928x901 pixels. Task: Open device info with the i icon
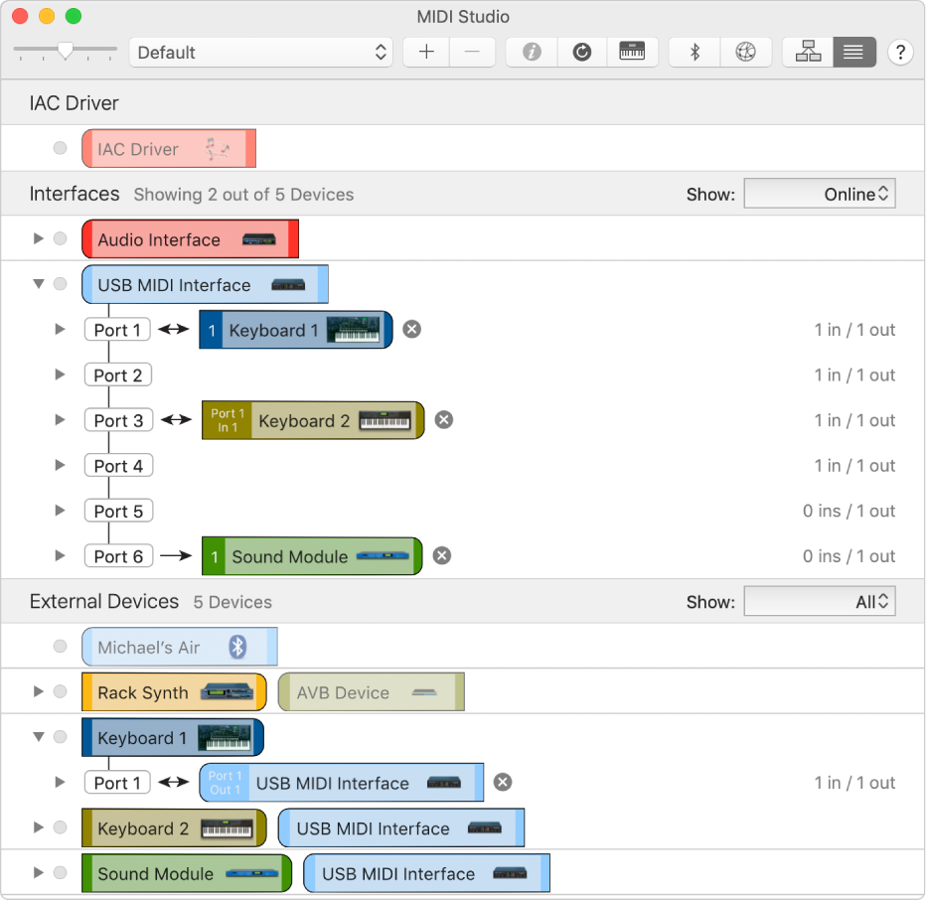click(x=532, y=53)
